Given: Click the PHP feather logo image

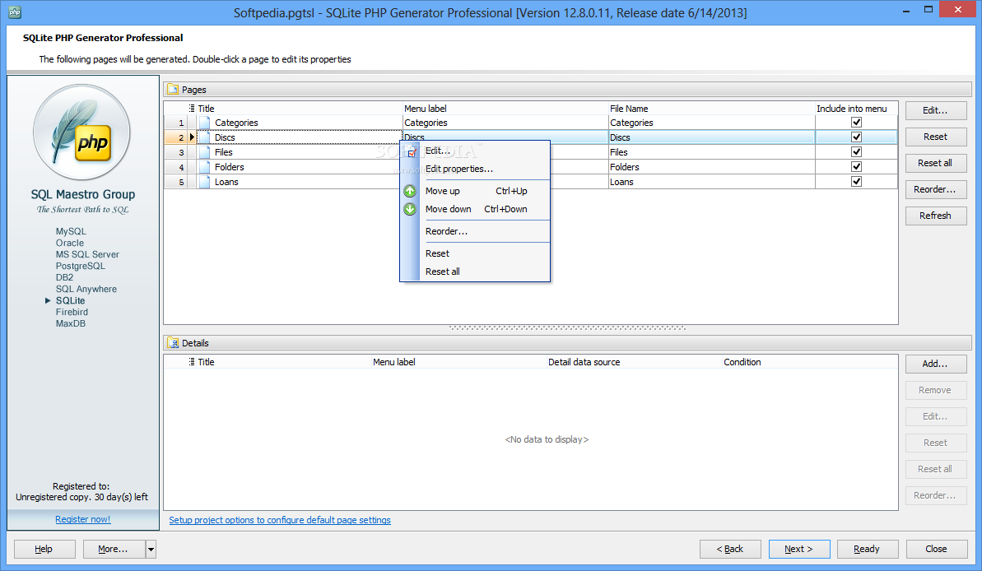Looking at the screenshot, I should pyautogui.click(x=82, y=132).
